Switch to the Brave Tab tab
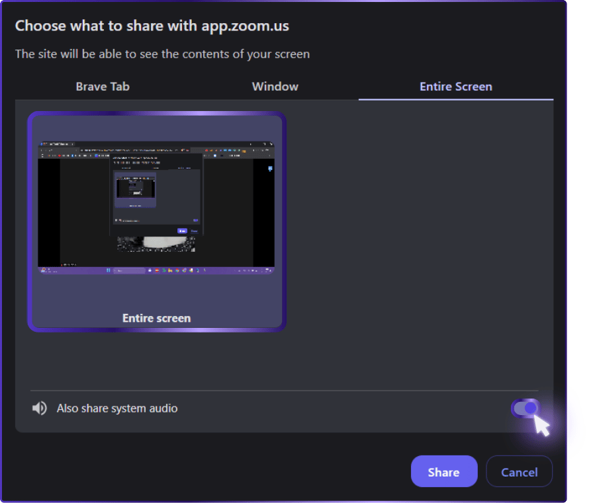Screen dimensions: 591x503 [103, 87]
